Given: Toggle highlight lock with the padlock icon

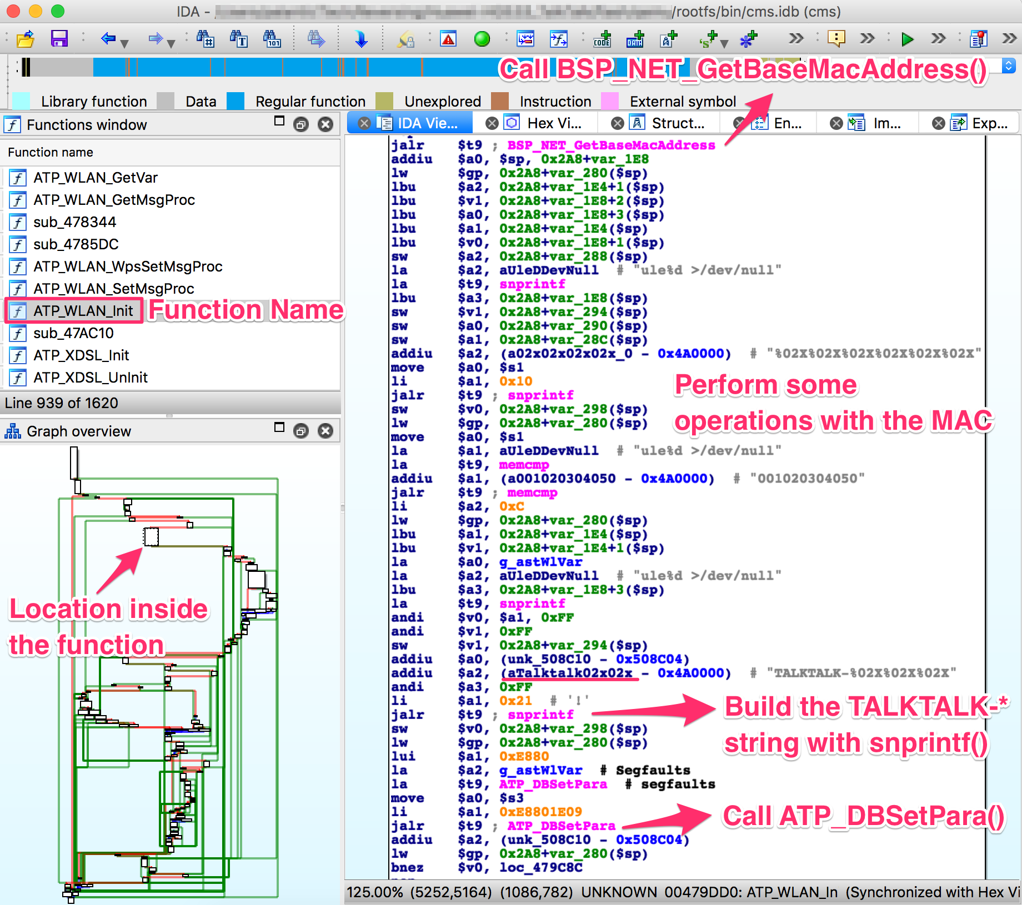Looking at the screenshot, I should coord(405,39).
